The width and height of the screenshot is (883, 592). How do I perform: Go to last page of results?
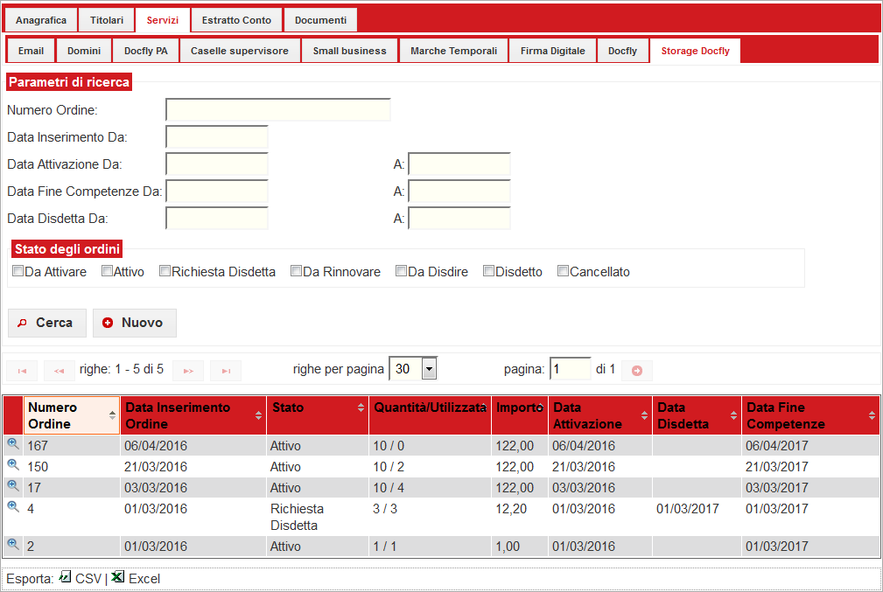(x=226, y=371)
